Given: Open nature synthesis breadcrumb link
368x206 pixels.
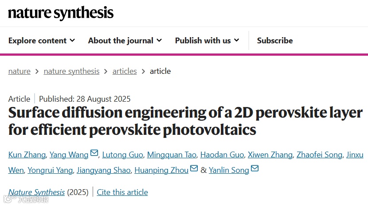Looking at the screenshot, I should pyautogui.click(x=71, y=71).
